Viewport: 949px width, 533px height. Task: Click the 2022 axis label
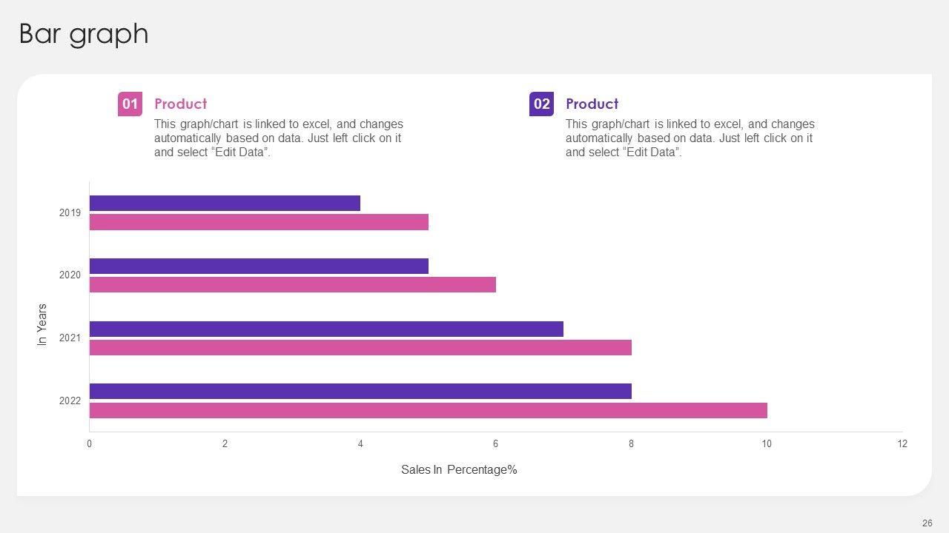[x=70, y=400]
